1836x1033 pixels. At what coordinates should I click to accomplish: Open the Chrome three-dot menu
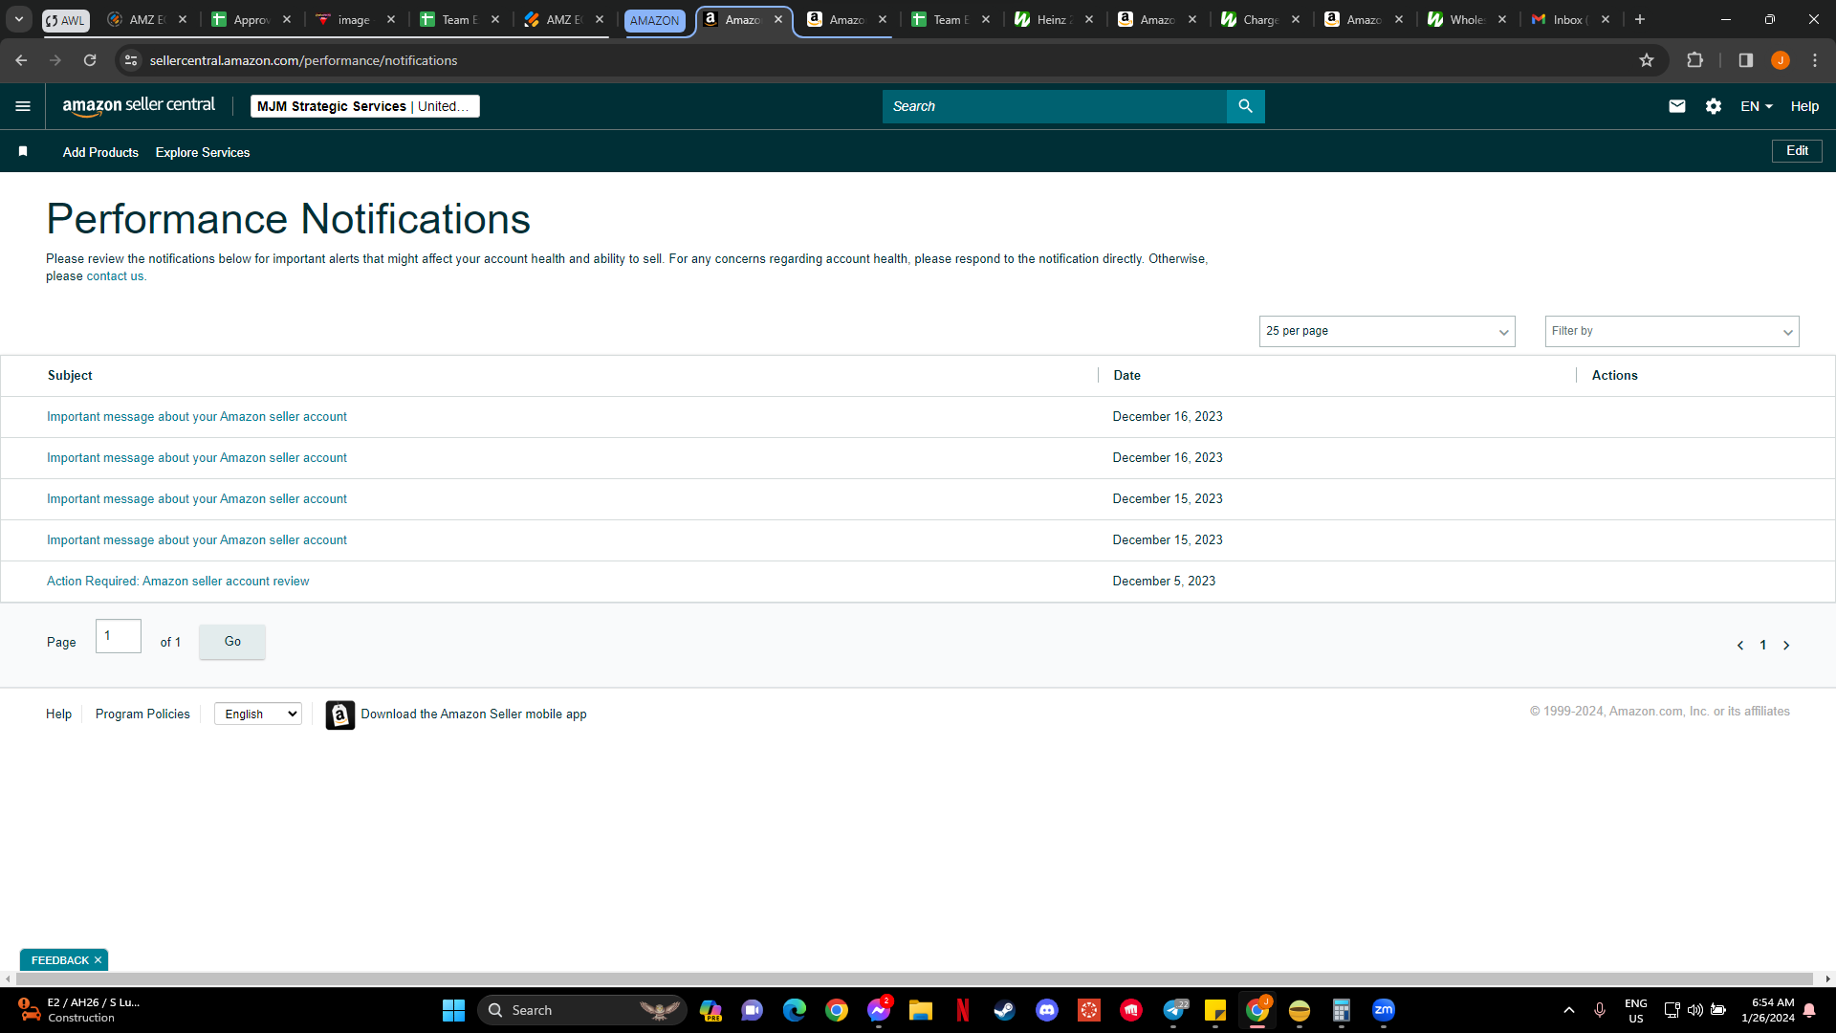click(1815, 60)
